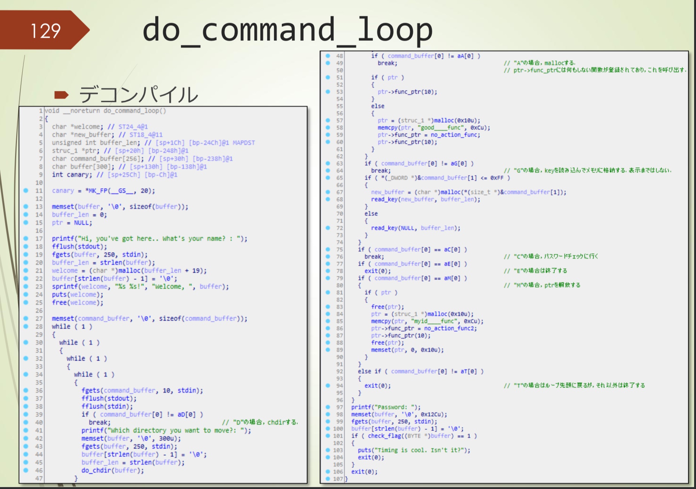Image resolution: width=696 pixels, height=489 pixels.
Task: Click the memcpy "myid___func" line
Action: tap(427, 321)
